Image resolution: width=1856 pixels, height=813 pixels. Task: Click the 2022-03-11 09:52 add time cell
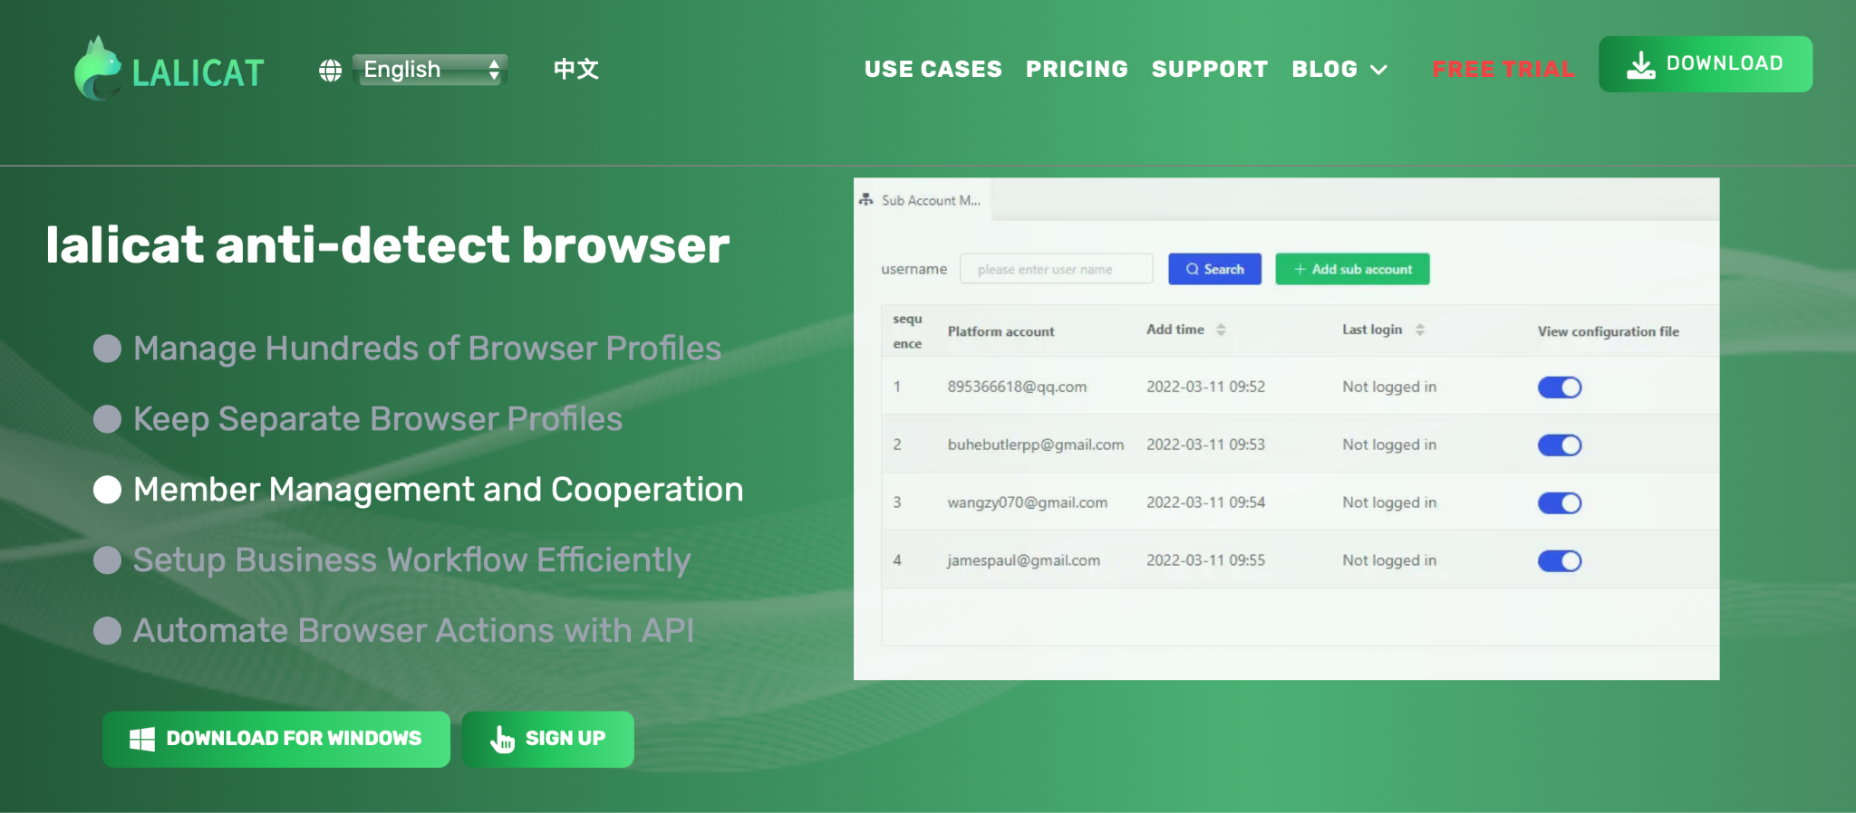coord(1205,387)
